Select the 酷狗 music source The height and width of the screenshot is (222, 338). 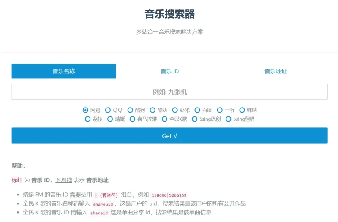(x=130, y=110)
